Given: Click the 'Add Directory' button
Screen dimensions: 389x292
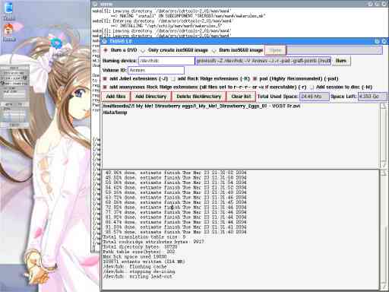Looking at the screenshot, I should 150,97.
